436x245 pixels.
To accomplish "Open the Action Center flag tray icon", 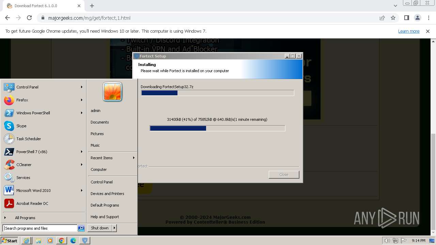I will 404,241.
